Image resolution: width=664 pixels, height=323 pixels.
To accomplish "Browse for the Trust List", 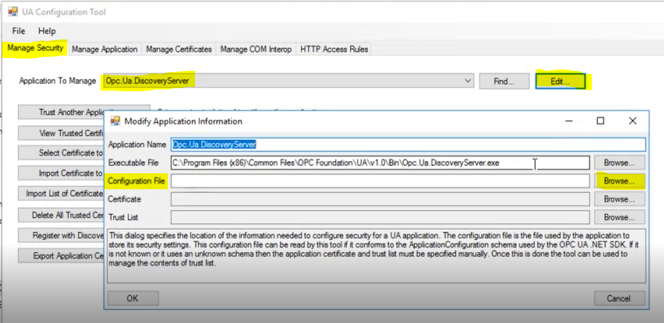I will coord(620,218).
